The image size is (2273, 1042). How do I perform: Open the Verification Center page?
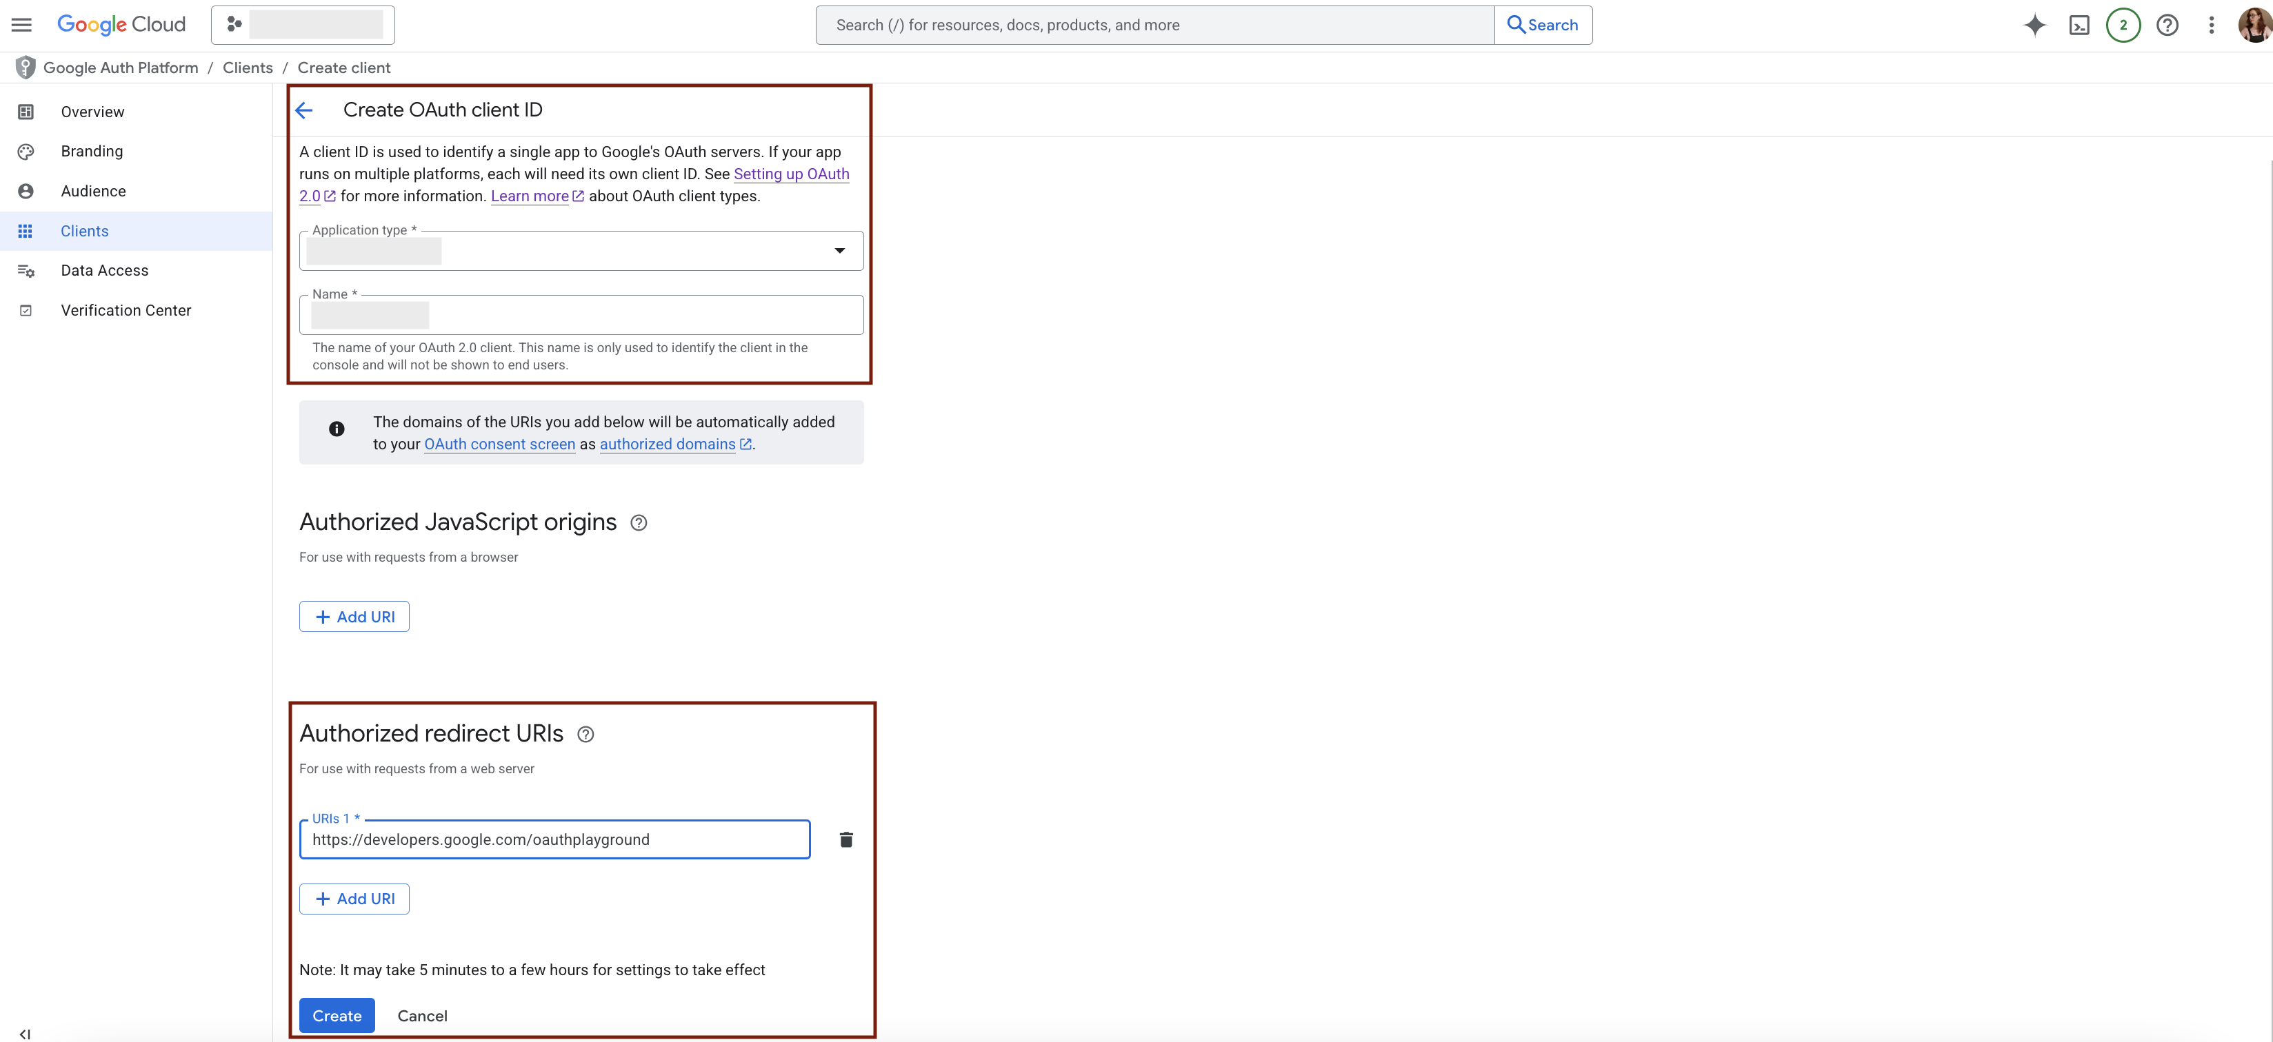pyautogui.click(x=126, y=309)
